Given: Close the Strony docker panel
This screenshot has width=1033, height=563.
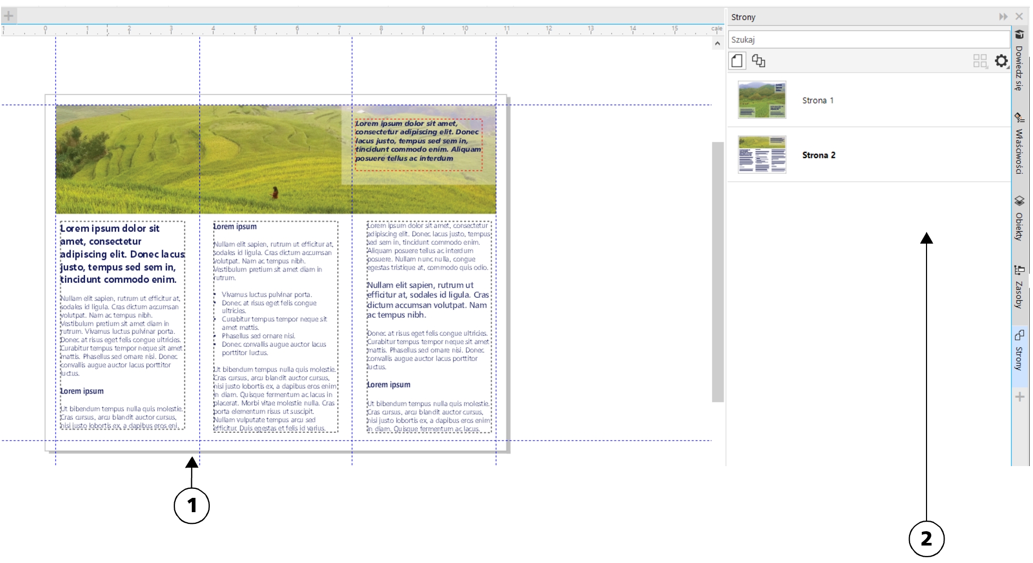Looking at the screenshot, I should (1019, 17).
